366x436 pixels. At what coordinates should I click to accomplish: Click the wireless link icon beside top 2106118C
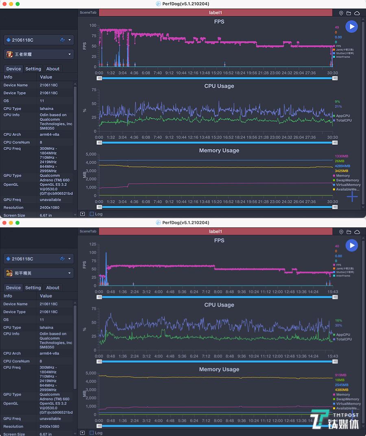(62, 40)
